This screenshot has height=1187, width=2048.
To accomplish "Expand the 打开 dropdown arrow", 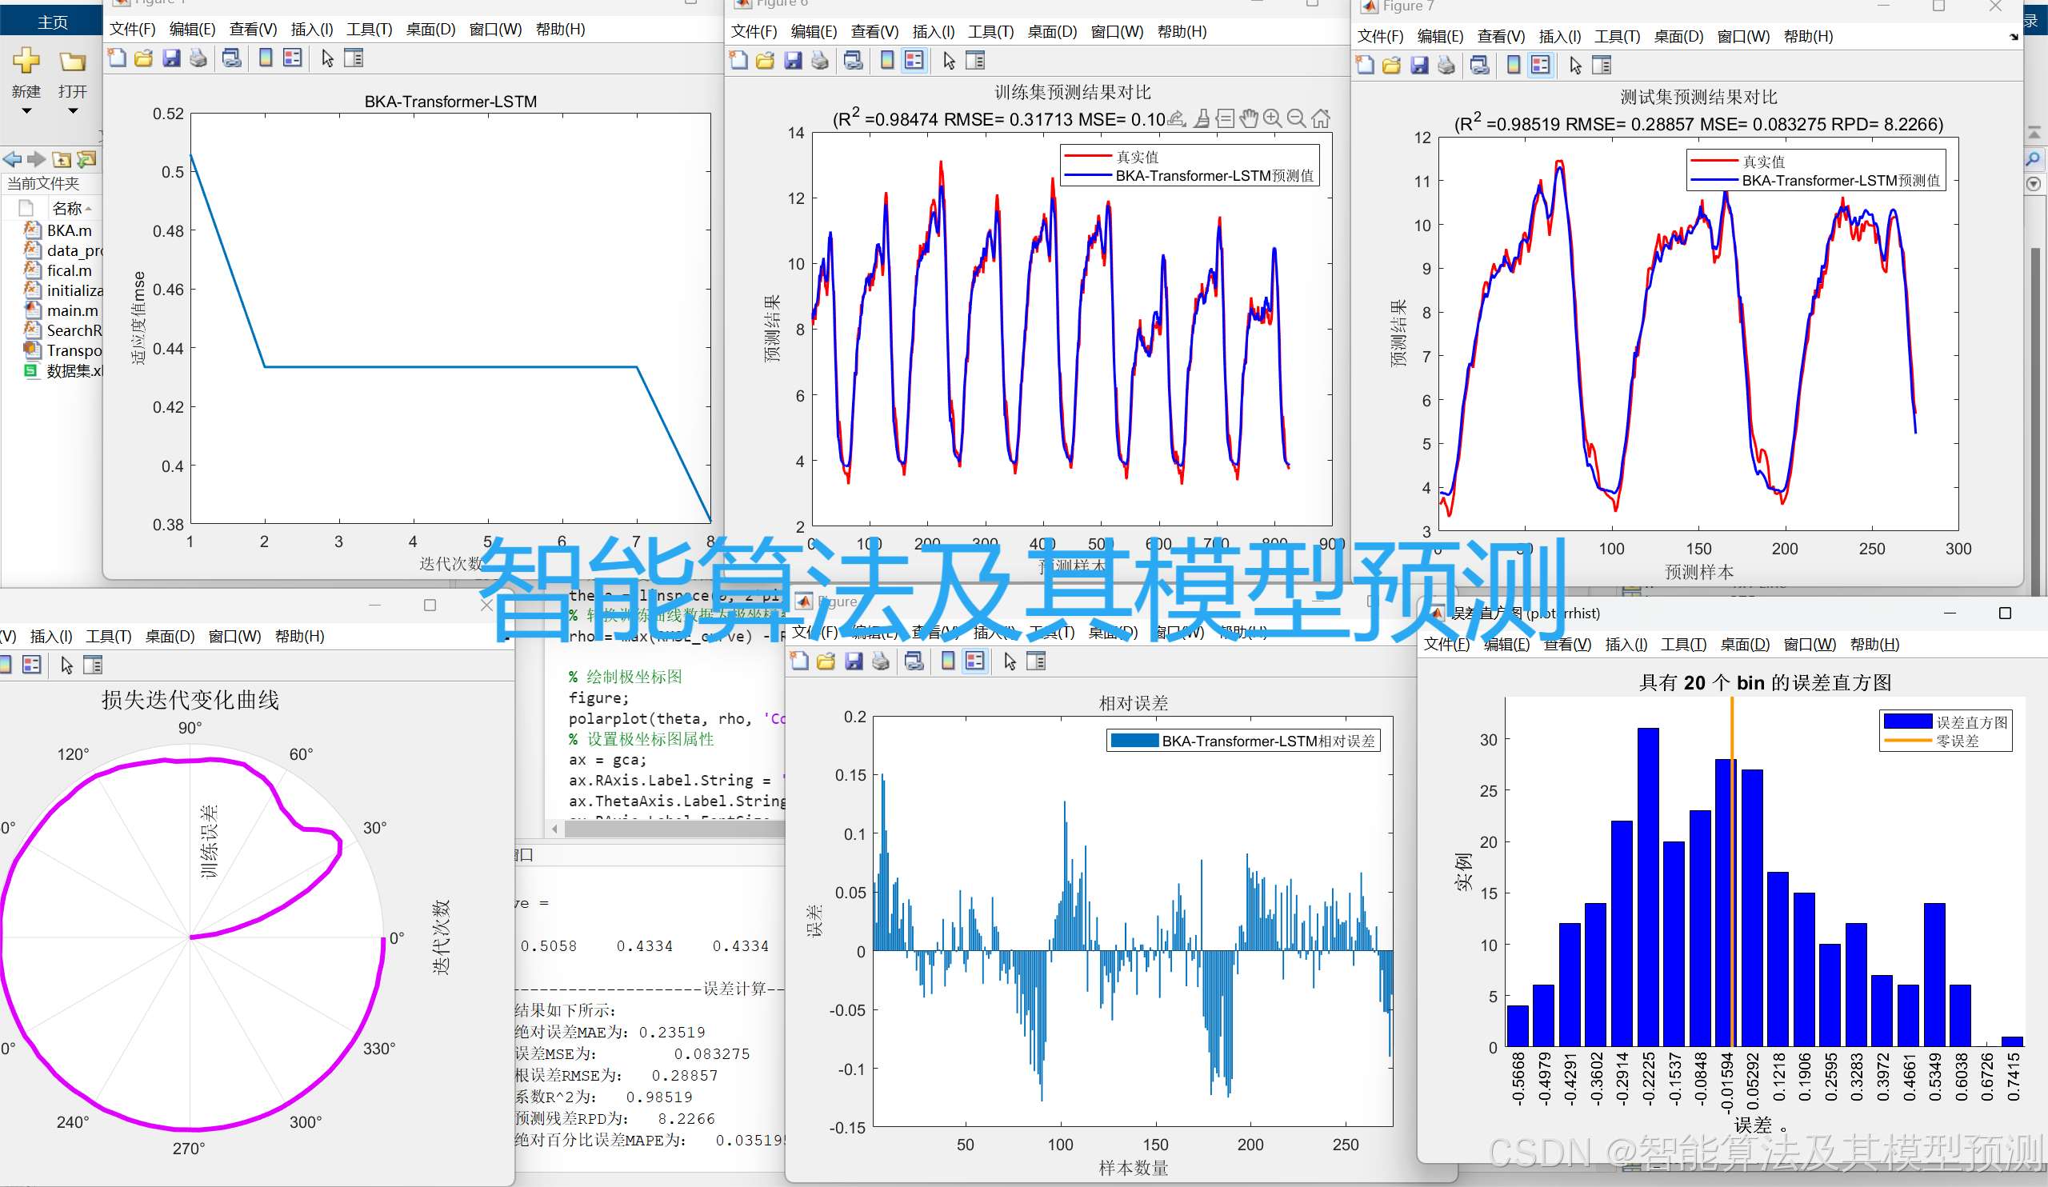I will coord(72,112).
